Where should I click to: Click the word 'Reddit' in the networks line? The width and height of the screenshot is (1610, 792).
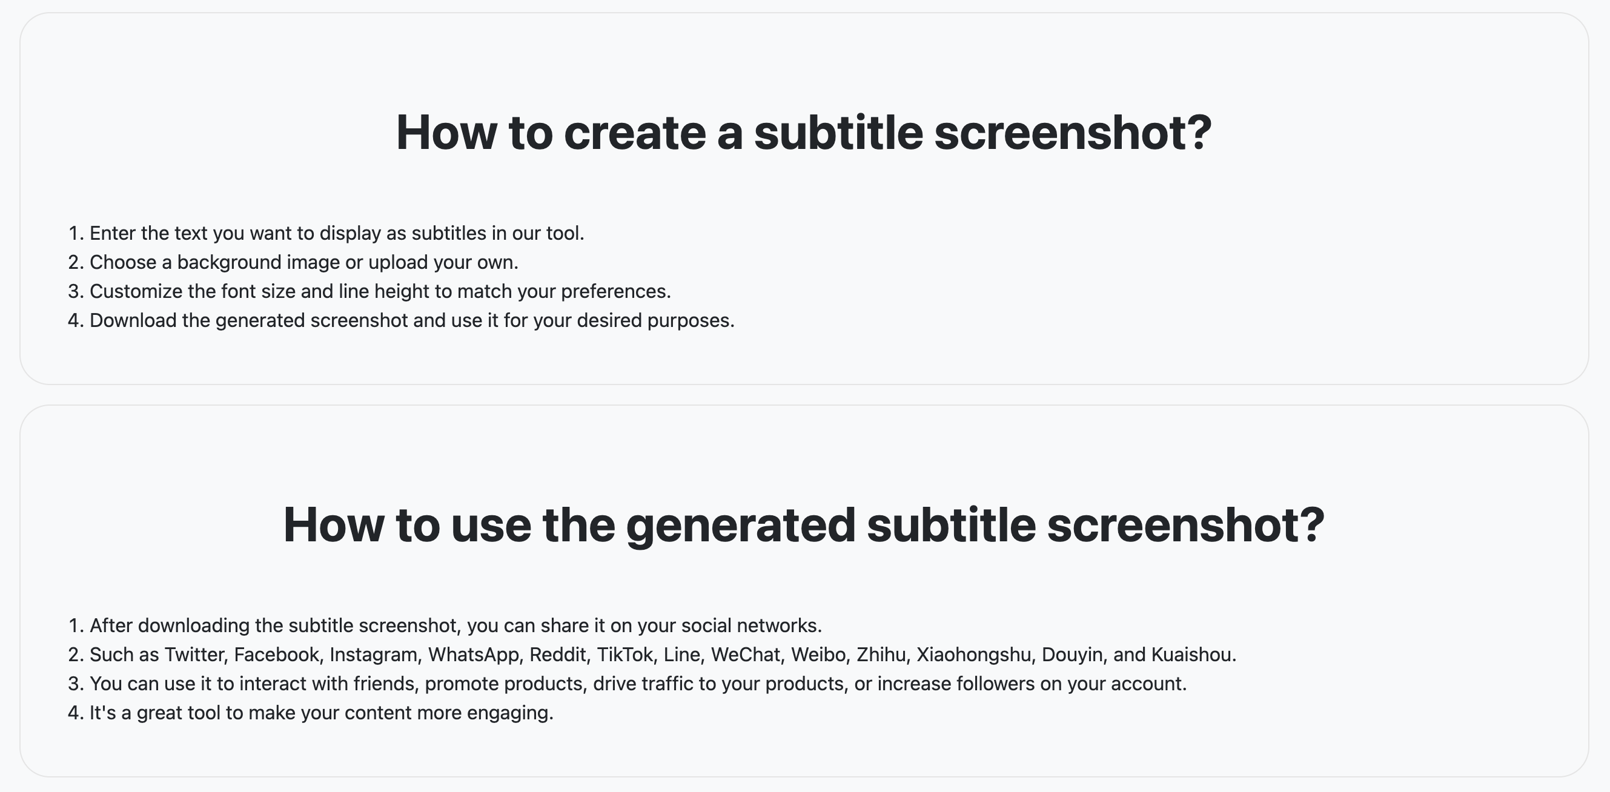pyautogui.click(x=558, y=655)
